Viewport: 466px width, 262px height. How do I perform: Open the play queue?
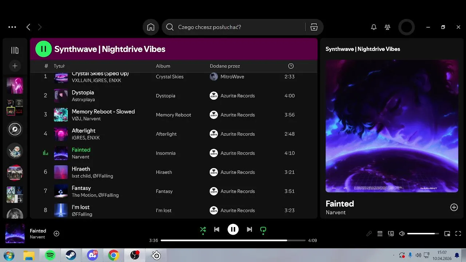[380, 234]
